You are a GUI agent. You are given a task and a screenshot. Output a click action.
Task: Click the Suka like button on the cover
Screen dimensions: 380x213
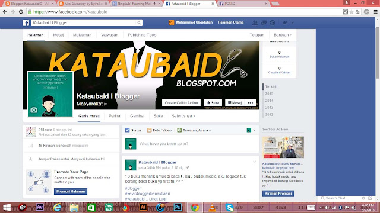pyautogui.click(x=213, y=103)
